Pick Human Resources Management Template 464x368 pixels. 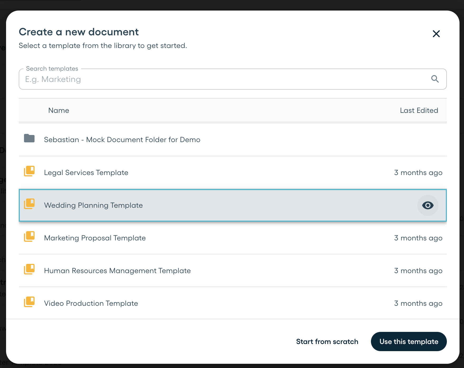pyautogui.click(x=233, y=271)
